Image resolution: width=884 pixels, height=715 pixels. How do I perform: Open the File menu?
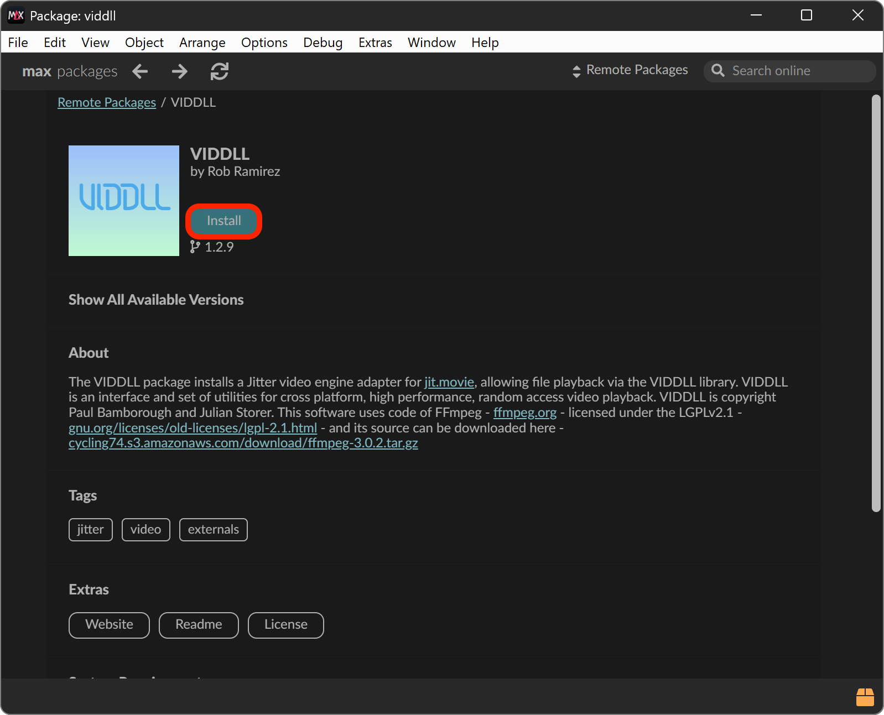tap(18, 43)
